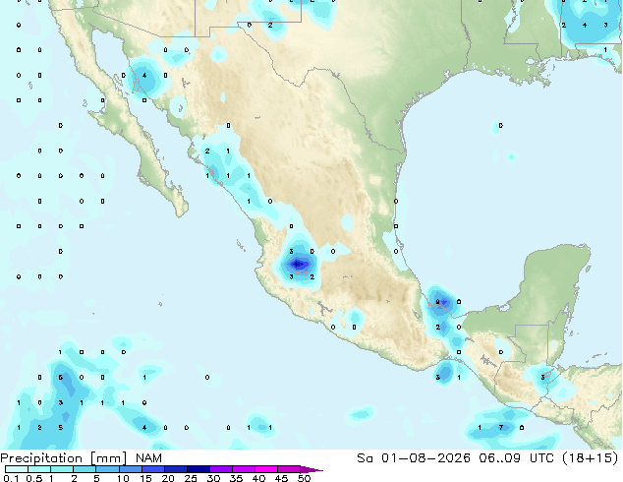The width and height of the screenshot is (623, 482).
Task: Select the 'NAM' model label
Action: (x=149, y=458)
